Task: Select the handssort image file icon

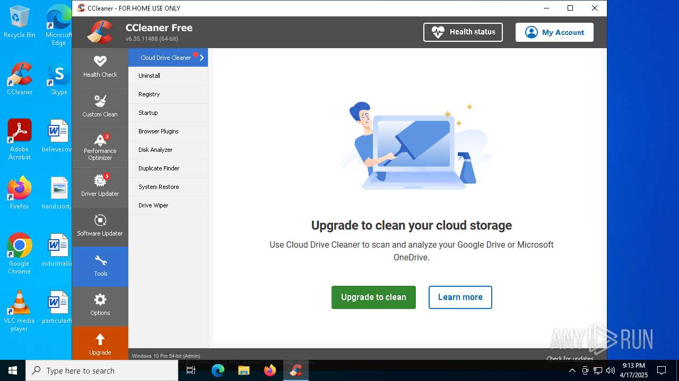Action: point(58,193)
